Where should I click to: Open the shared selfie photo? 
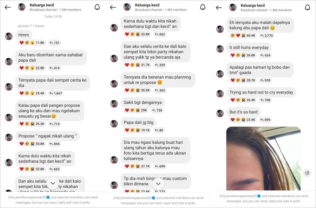coord(263,158)
